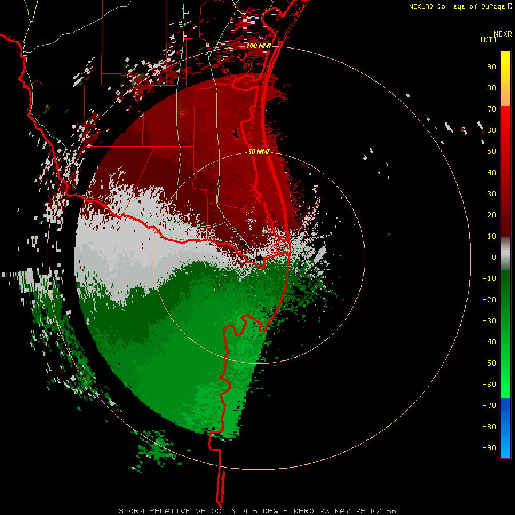Click the 70 value on velocity scale
The width and height of the screenshot is (515, 515).
(x=492, y=109)
